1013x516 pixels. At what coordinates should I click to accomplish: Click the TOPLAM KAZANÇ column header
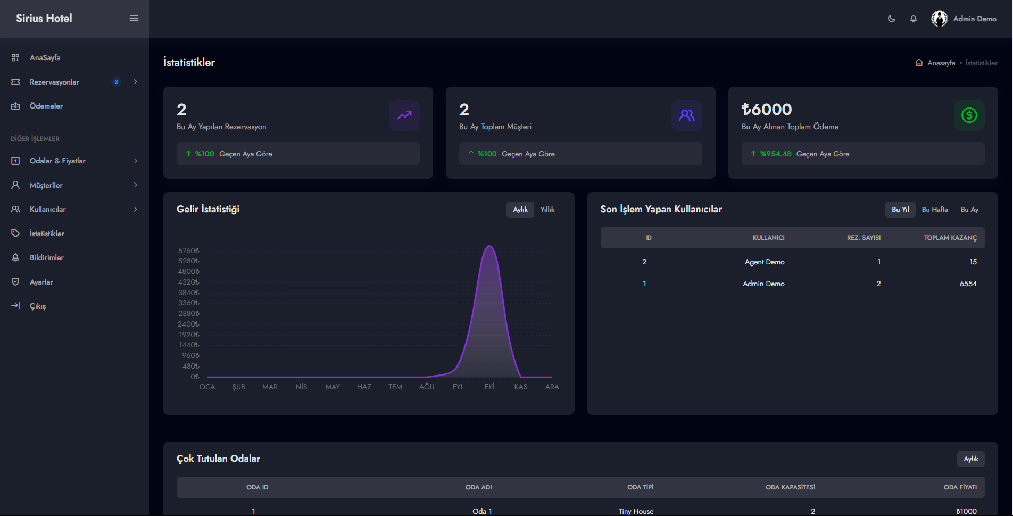point(950,238)
